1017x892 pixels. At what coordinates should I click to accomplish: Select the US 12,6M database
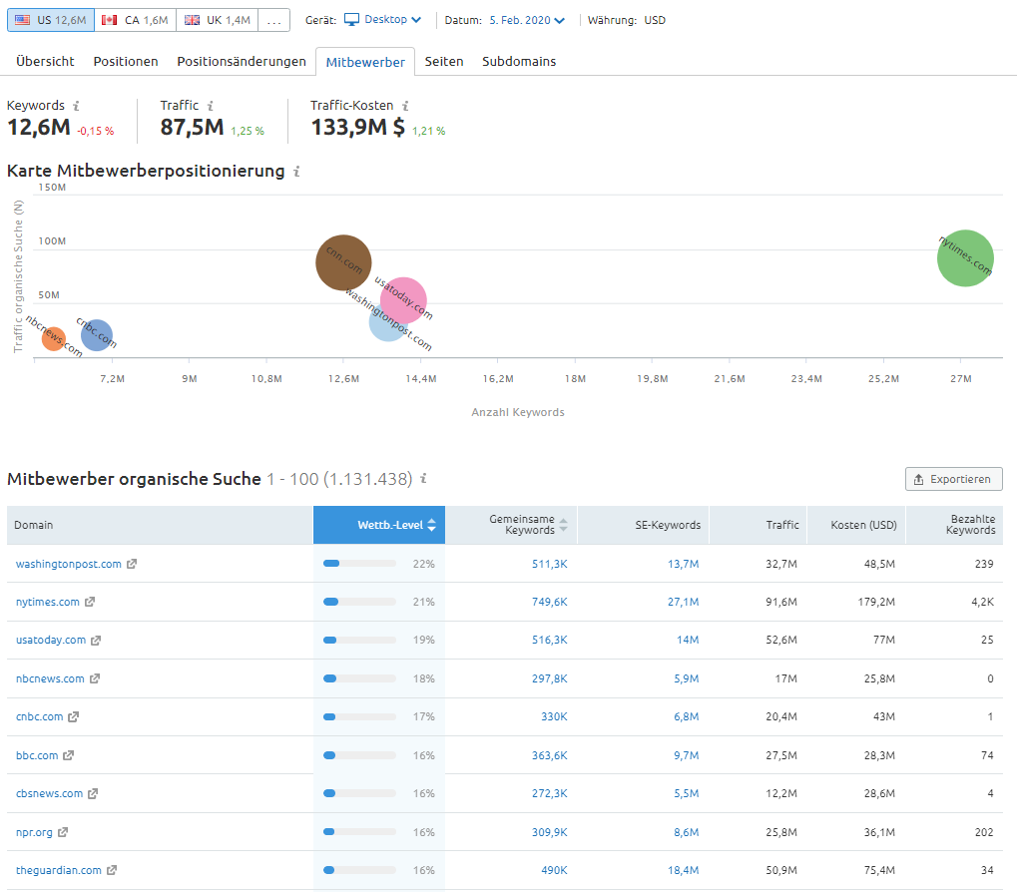click(x=51, y=20)
